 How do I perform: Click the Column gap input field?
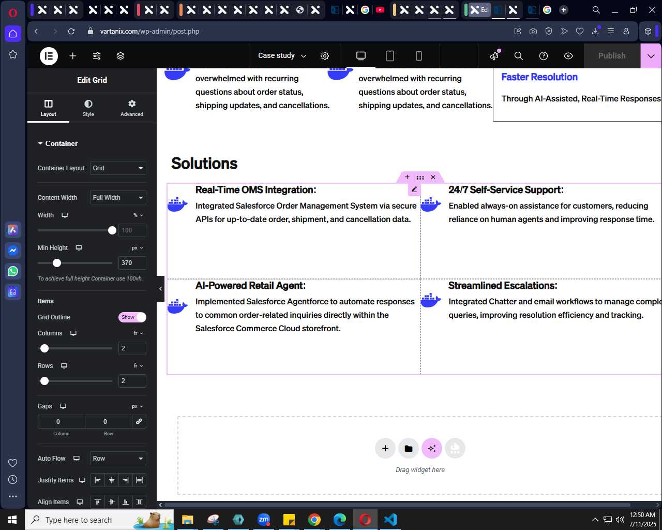(61, 421)
